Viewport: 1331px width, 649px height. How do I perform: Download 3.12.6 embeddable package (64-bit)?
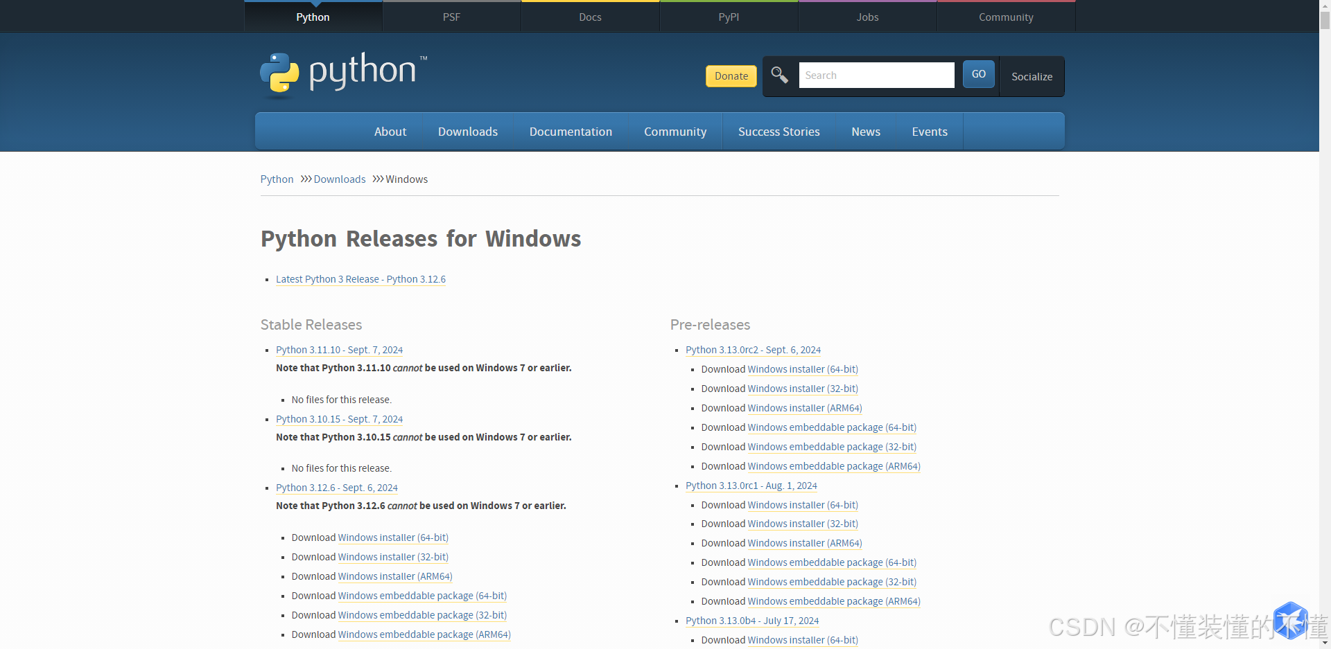tap(422, 596)
